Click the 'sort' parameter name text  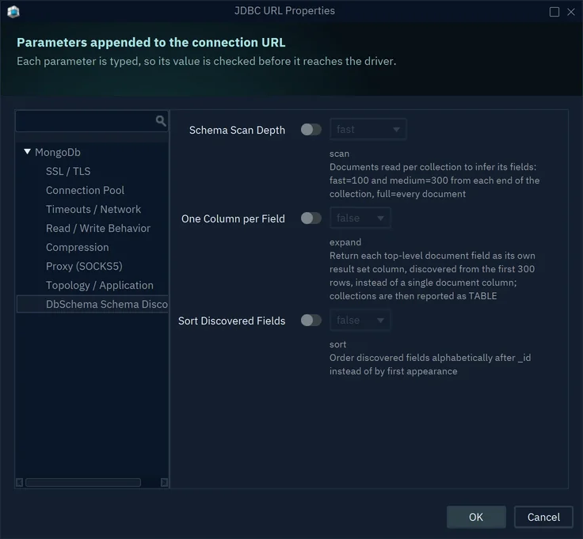click(x=337, y=344)
